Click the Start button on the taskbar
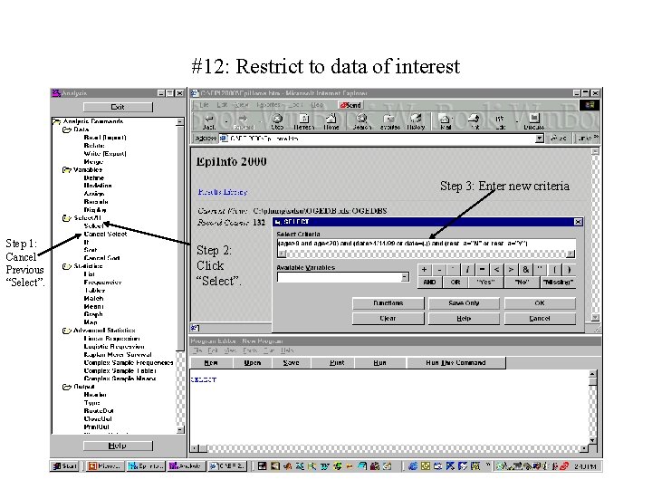Image resolution: width=652 pixels, height=489 pixels. point(65,466)
